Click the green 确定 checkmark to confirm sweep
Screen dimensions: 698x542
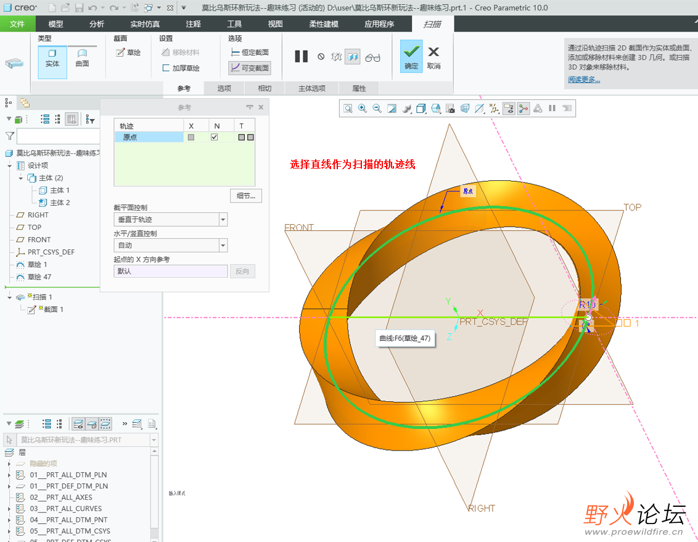pos(411,56)
